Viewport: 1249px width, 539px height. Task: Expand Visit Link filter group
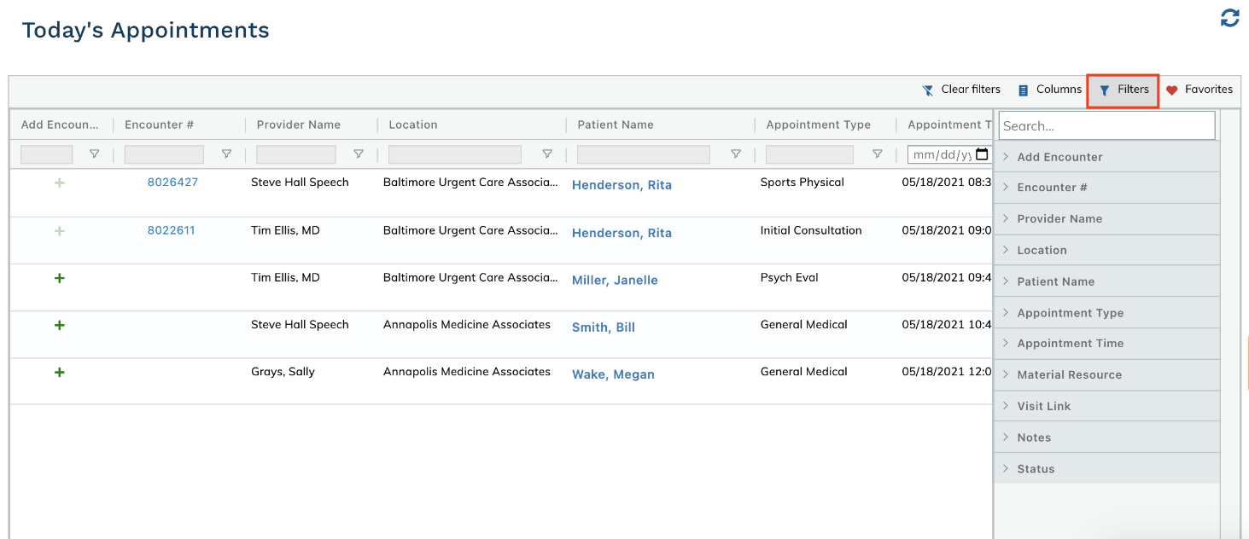click(x=1007, y=407)
